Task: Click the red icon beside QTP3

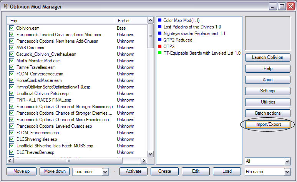Action: click(x=160, y=46)
